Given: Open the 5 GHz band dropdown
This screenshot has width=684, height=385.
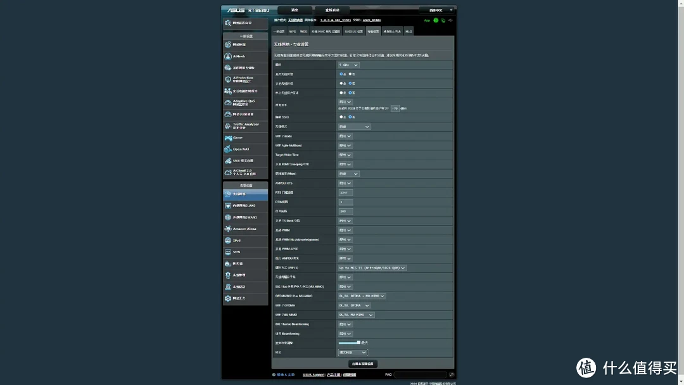Looking at the screenshot, I should (x=348, y=65).
